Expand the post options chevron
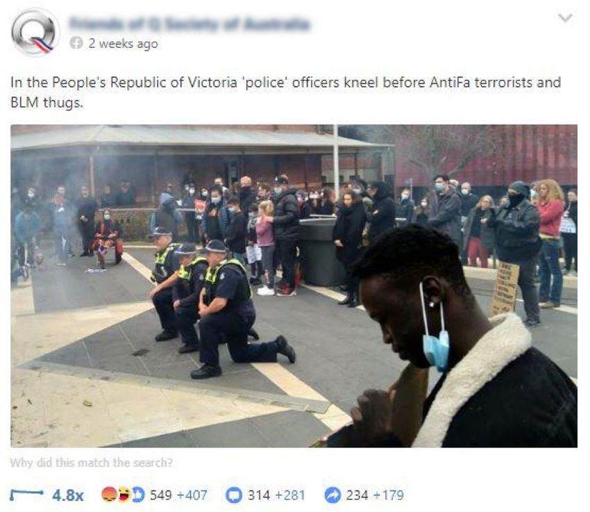 565,17
